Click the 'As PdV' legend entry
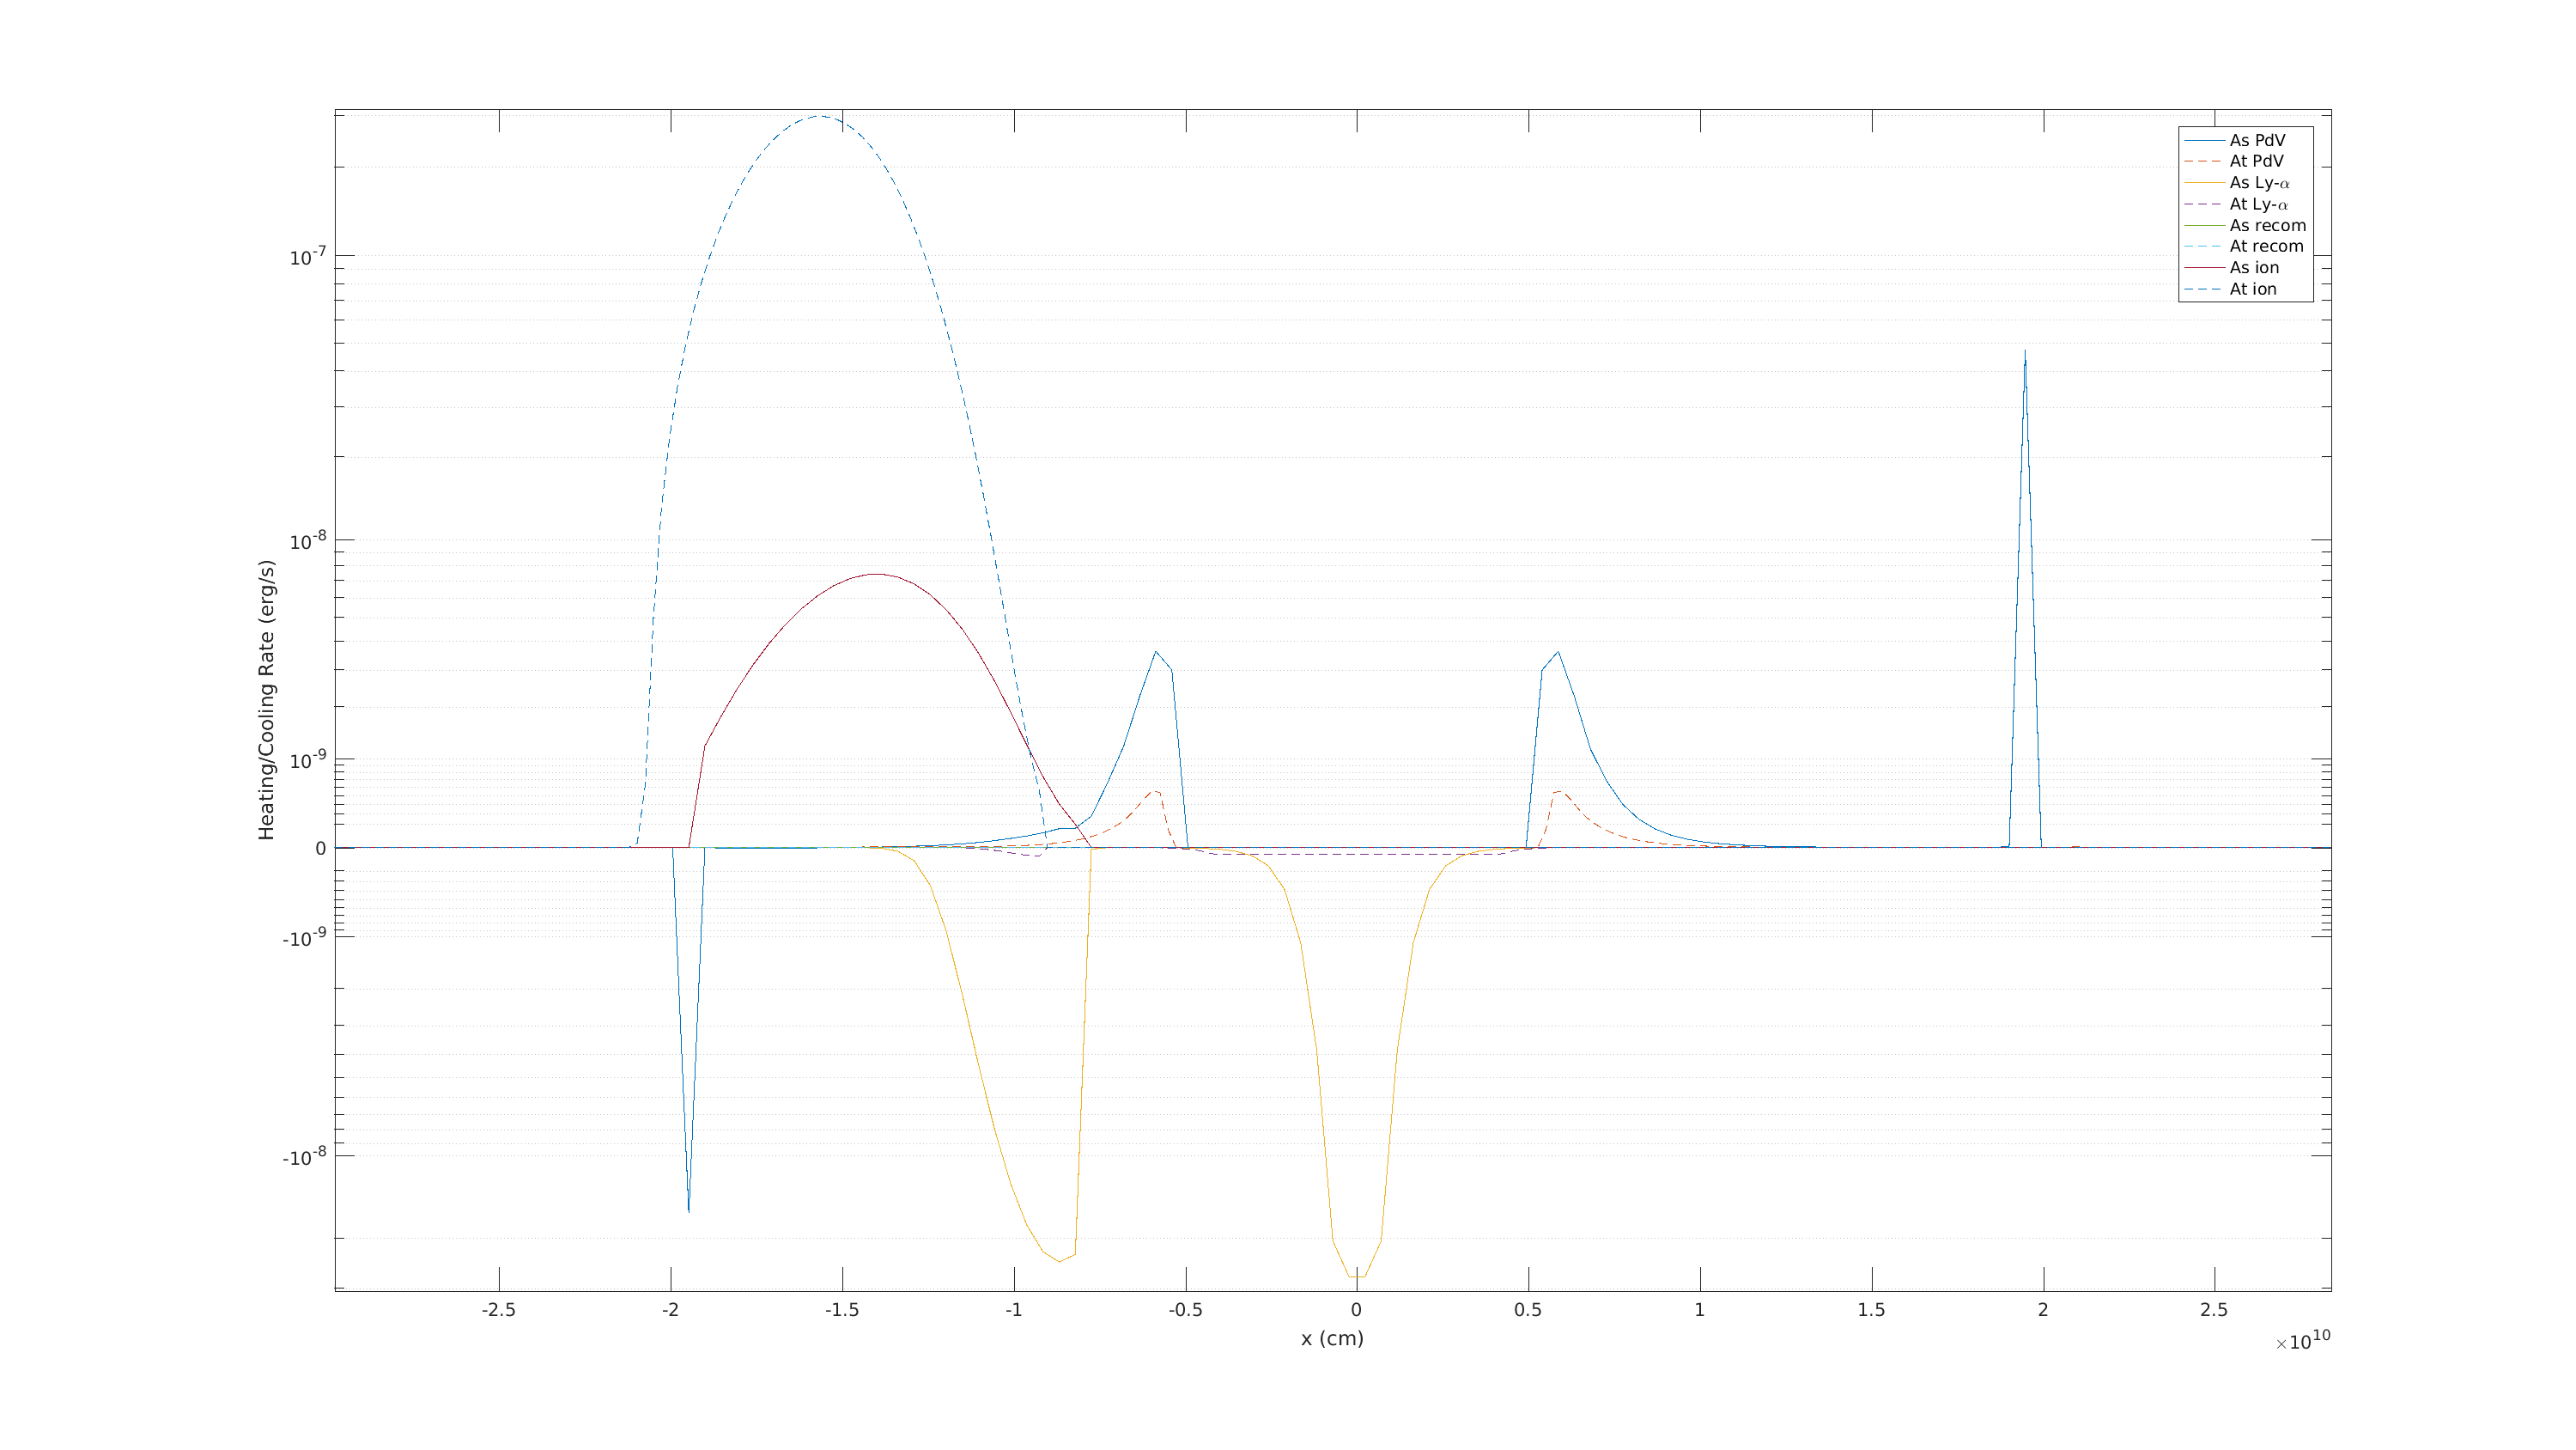The image size is (2576, 1450). (2244, 140)
